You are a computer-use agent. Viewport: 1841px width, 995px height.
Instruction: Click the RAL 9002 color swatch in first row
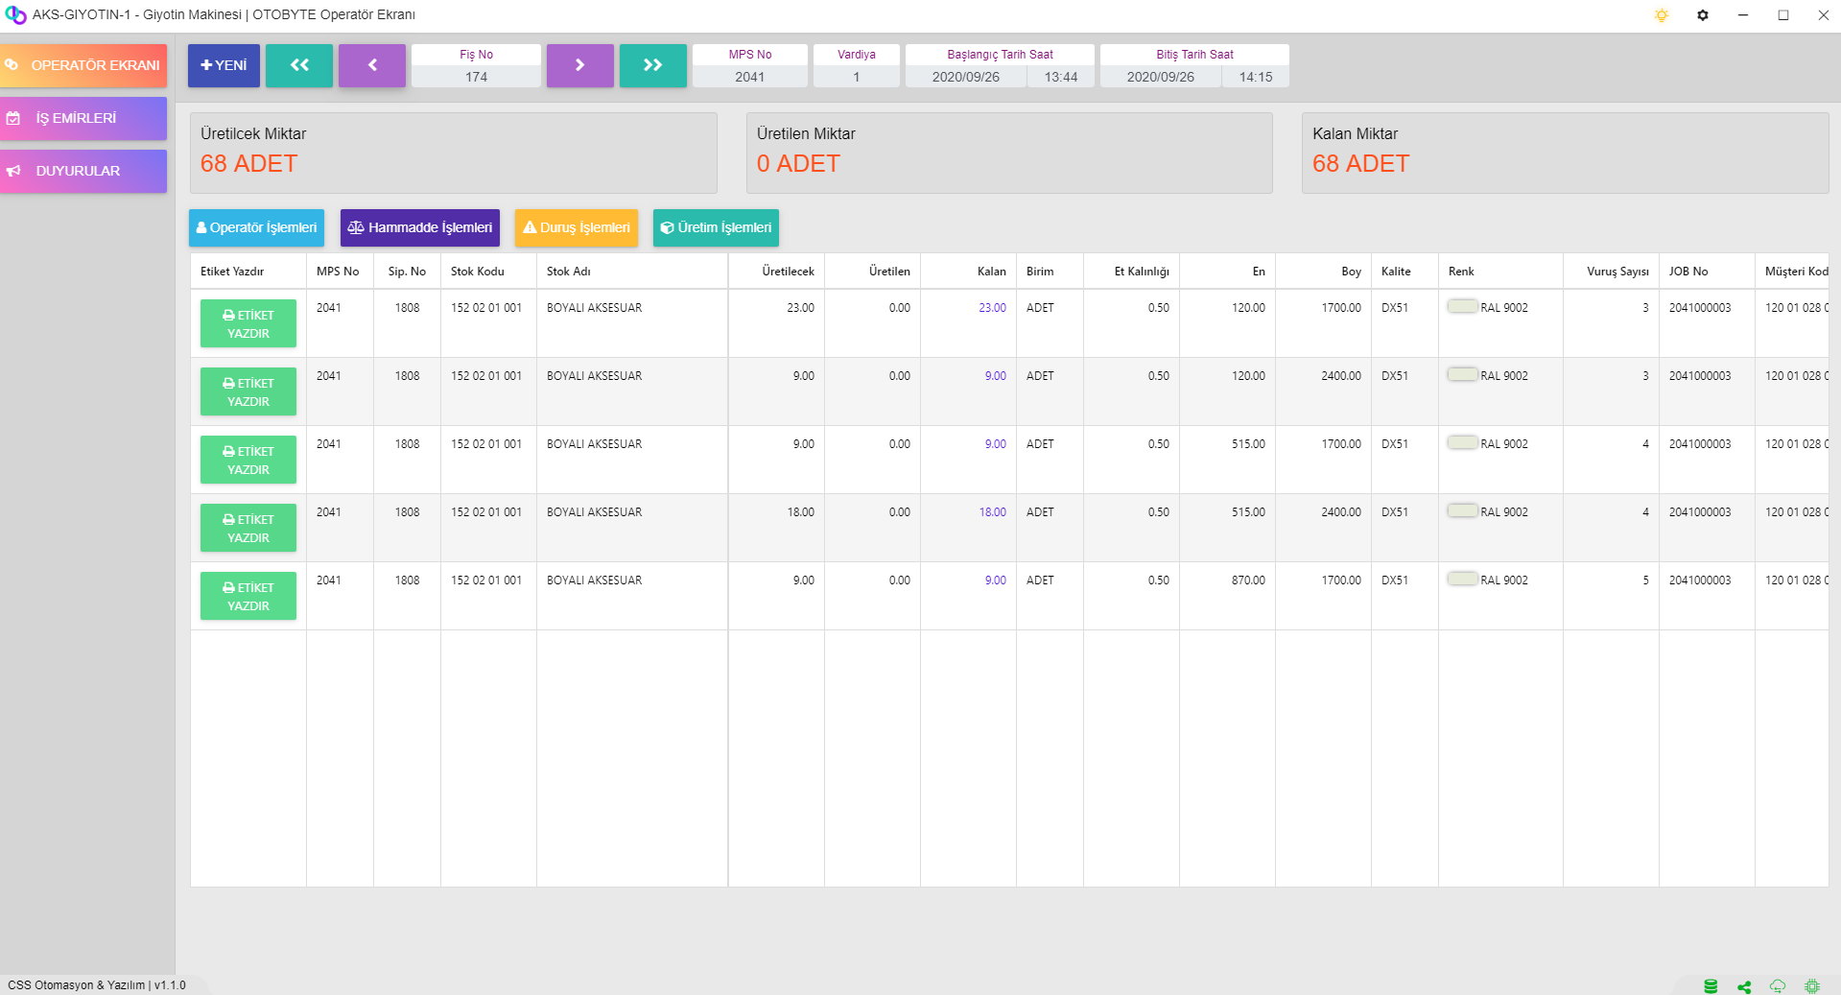[x=1462, y=307]
